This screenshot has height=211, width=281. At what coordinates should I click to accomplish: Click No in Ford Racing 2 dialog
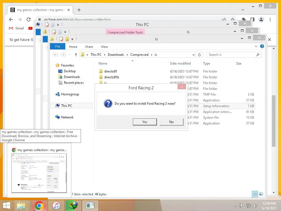click(x=171, y=122)
